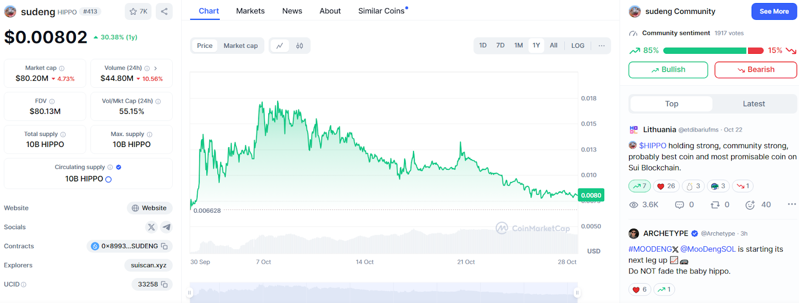Set chart range to 1D
Image resolution: width=799 pixels, height=303 pixels.
coord(483,45)
